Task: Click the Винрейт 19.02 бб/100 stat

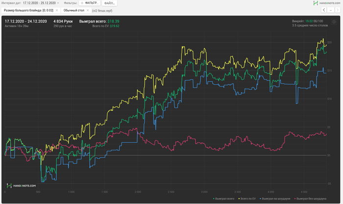Action: click(x=307, y=21)
